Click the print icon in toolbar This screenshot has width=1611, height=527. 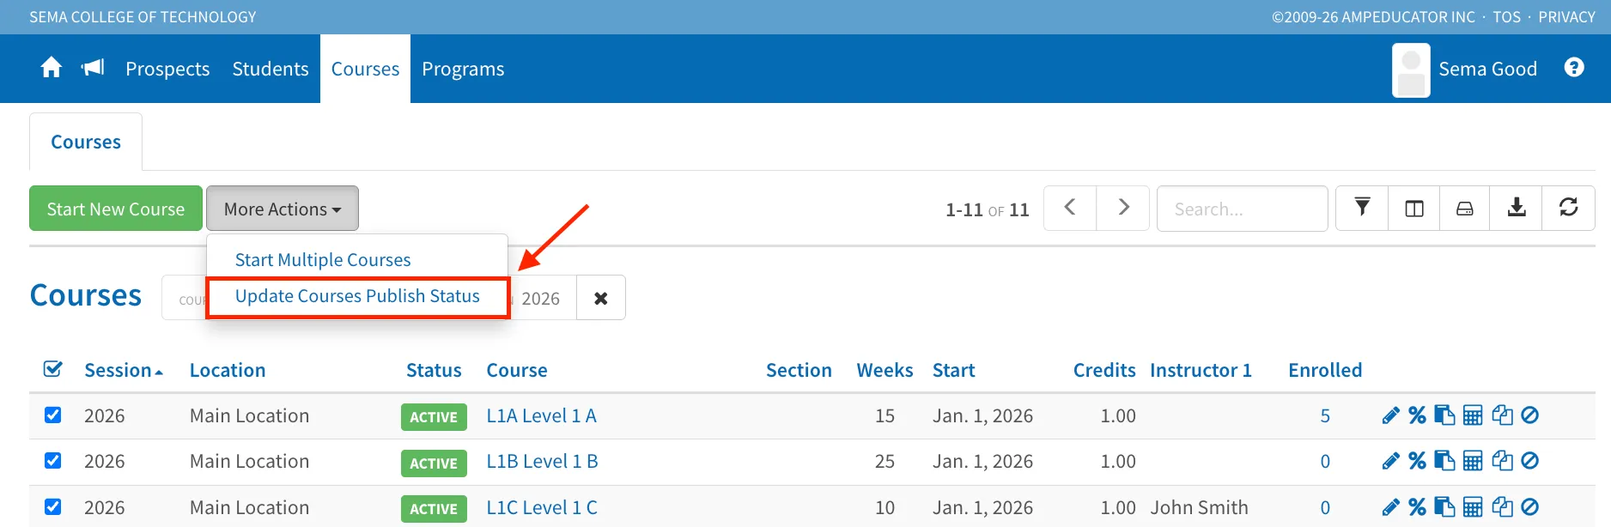point(1465,208)
